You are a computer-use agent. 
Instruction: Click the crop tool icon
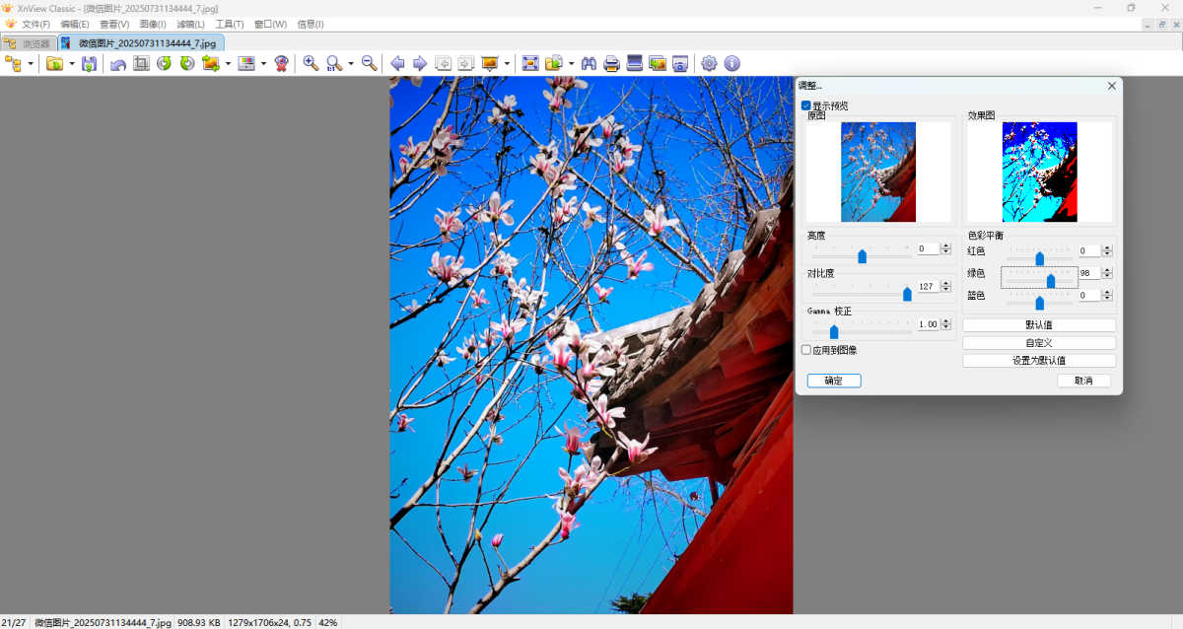(x=141, y=63)
